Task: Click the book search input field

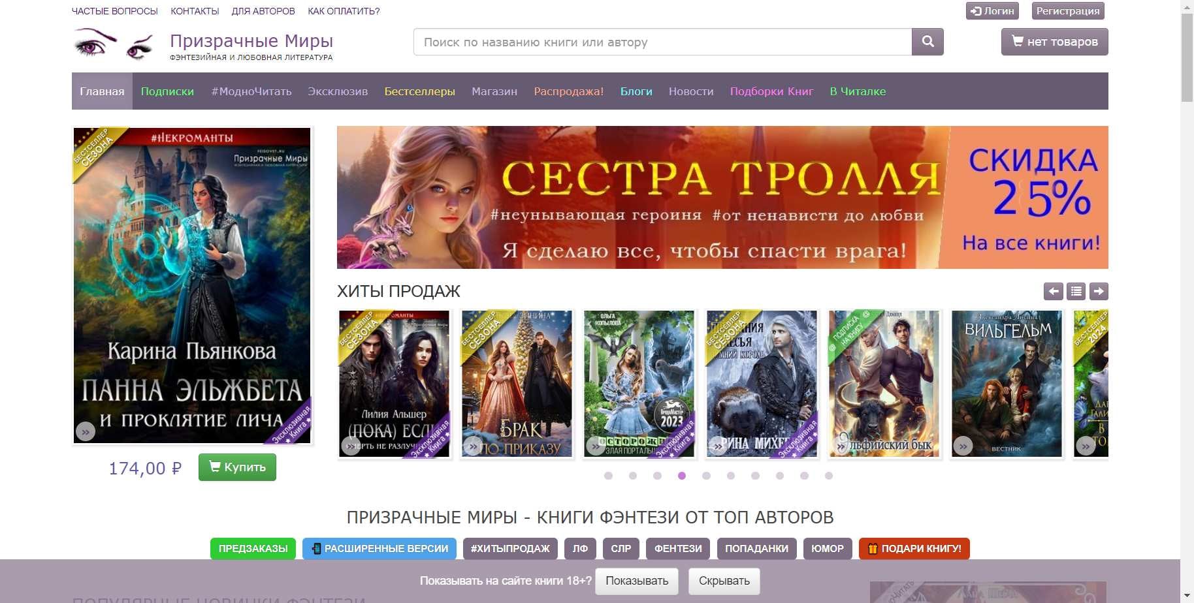Action: [x=662, y=42]
